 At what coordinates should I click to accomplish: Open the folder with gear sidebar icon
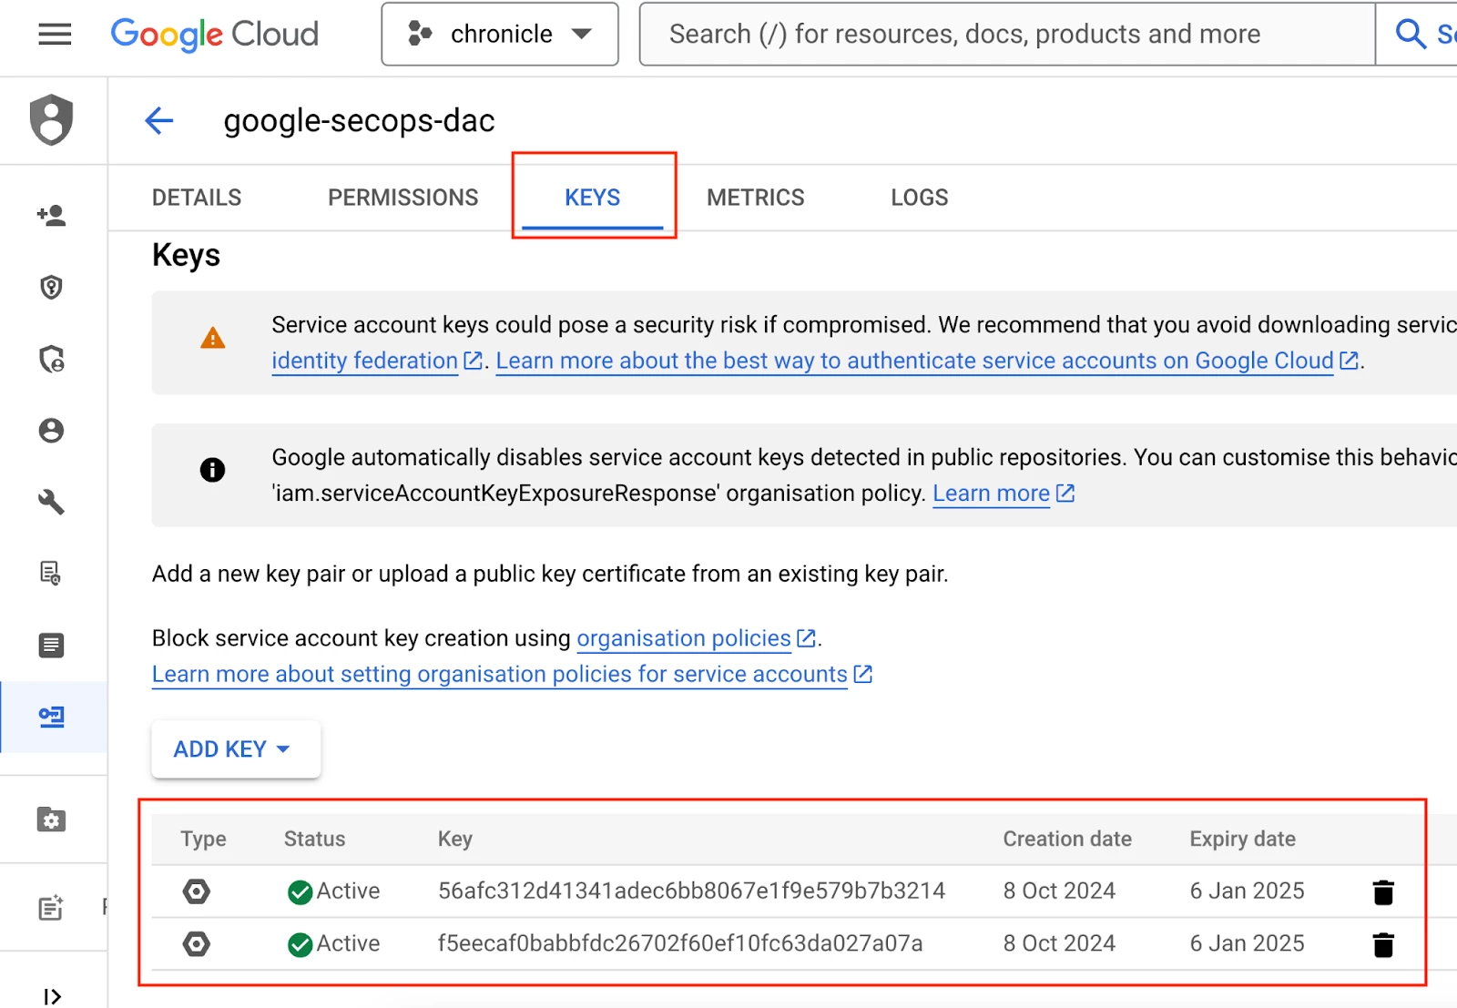[x=52, y=820]
